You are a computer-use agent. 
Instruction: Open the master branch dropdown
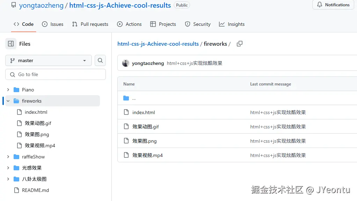pos(49,60)
